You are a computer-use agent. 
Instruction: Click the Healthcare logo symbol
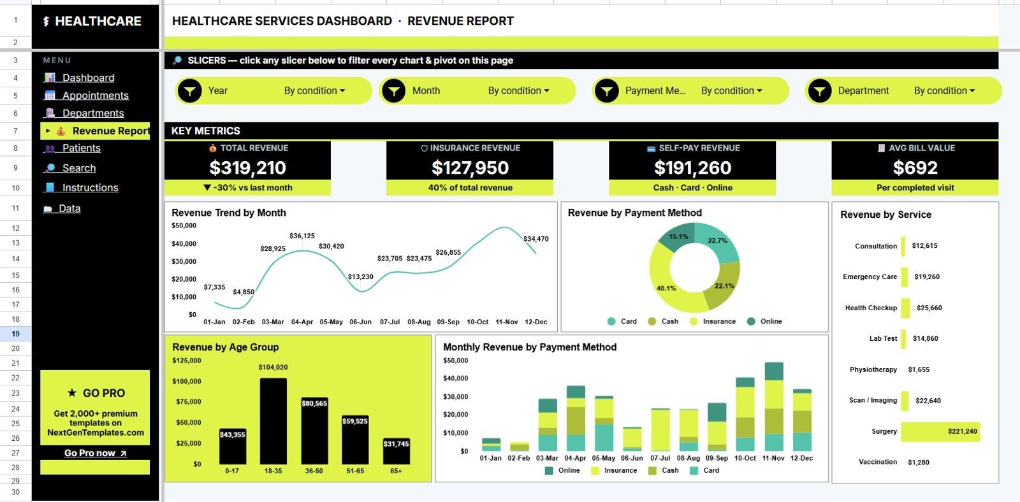point(46,22)
